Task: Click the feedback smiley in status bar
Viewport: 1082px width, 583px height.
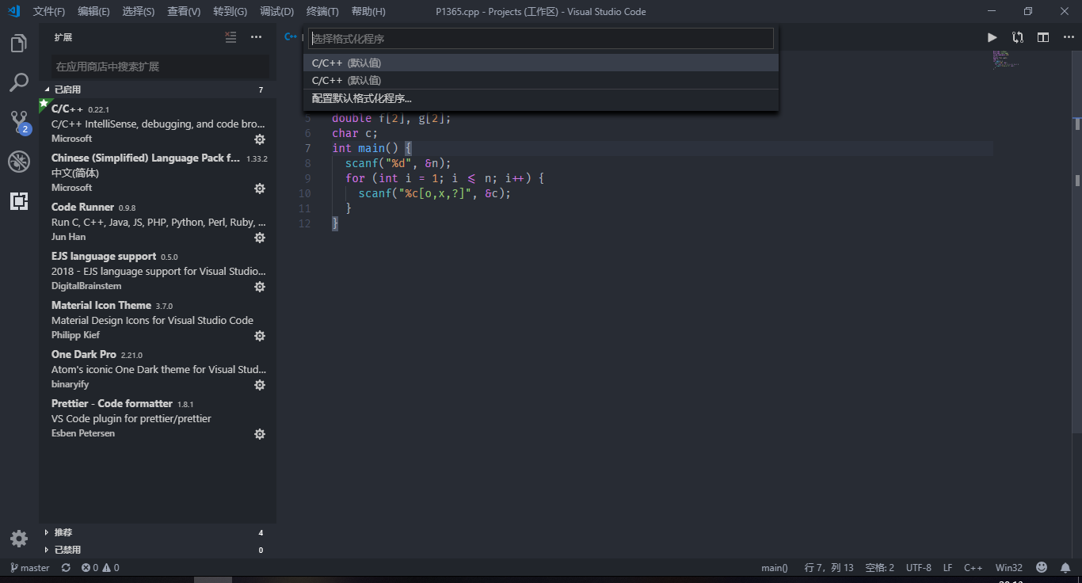Action: click(x=1041, y=567)
